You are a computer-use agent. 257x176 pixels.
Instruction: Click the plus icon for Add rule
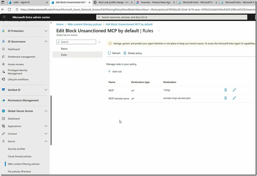point(109,71)
